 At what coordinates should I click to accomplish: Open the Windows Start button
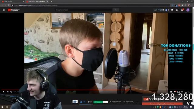(x=2, y=107)
